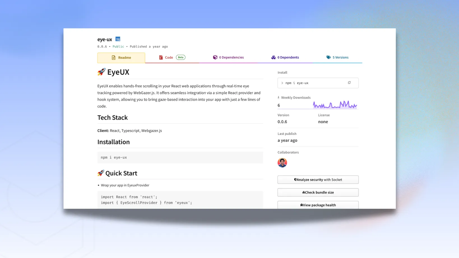Viewport: 459px width, 258px height.
Task: Click the Last publish value a year ago
Action: [287, 140]
